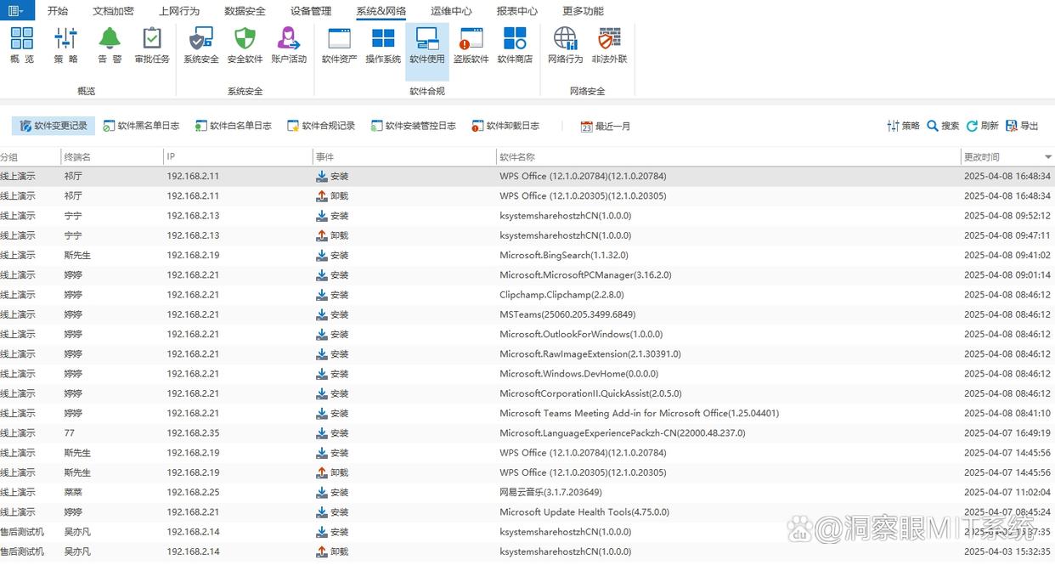Open the 最近一月 date range selector
This screenshot has height=565, width=1055.
605,125
